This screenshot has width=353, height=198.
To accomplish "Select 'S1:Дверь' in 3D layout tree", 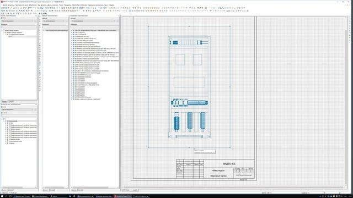I will (11, 143).
